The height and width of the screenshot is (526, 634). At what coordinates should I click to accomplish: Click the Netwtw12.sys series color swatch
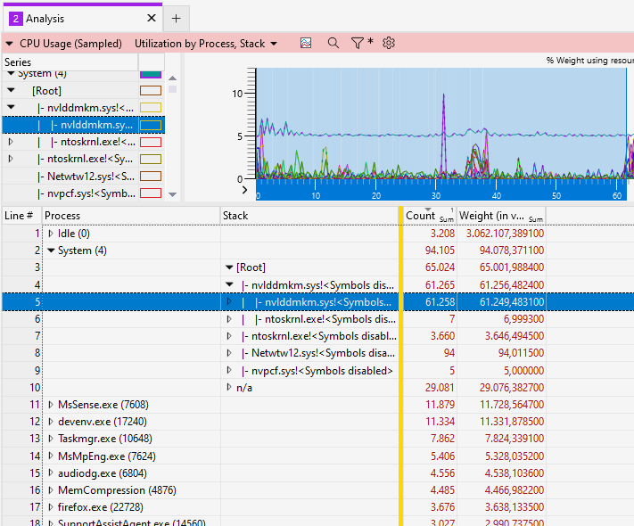[151, 177]
